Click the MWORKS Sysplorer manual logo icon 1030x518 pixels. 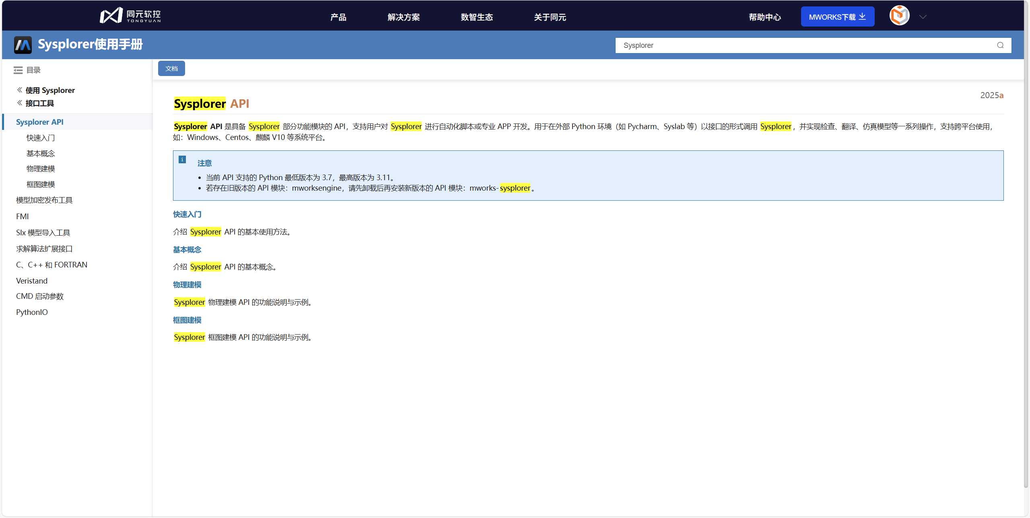coord(23,45)
